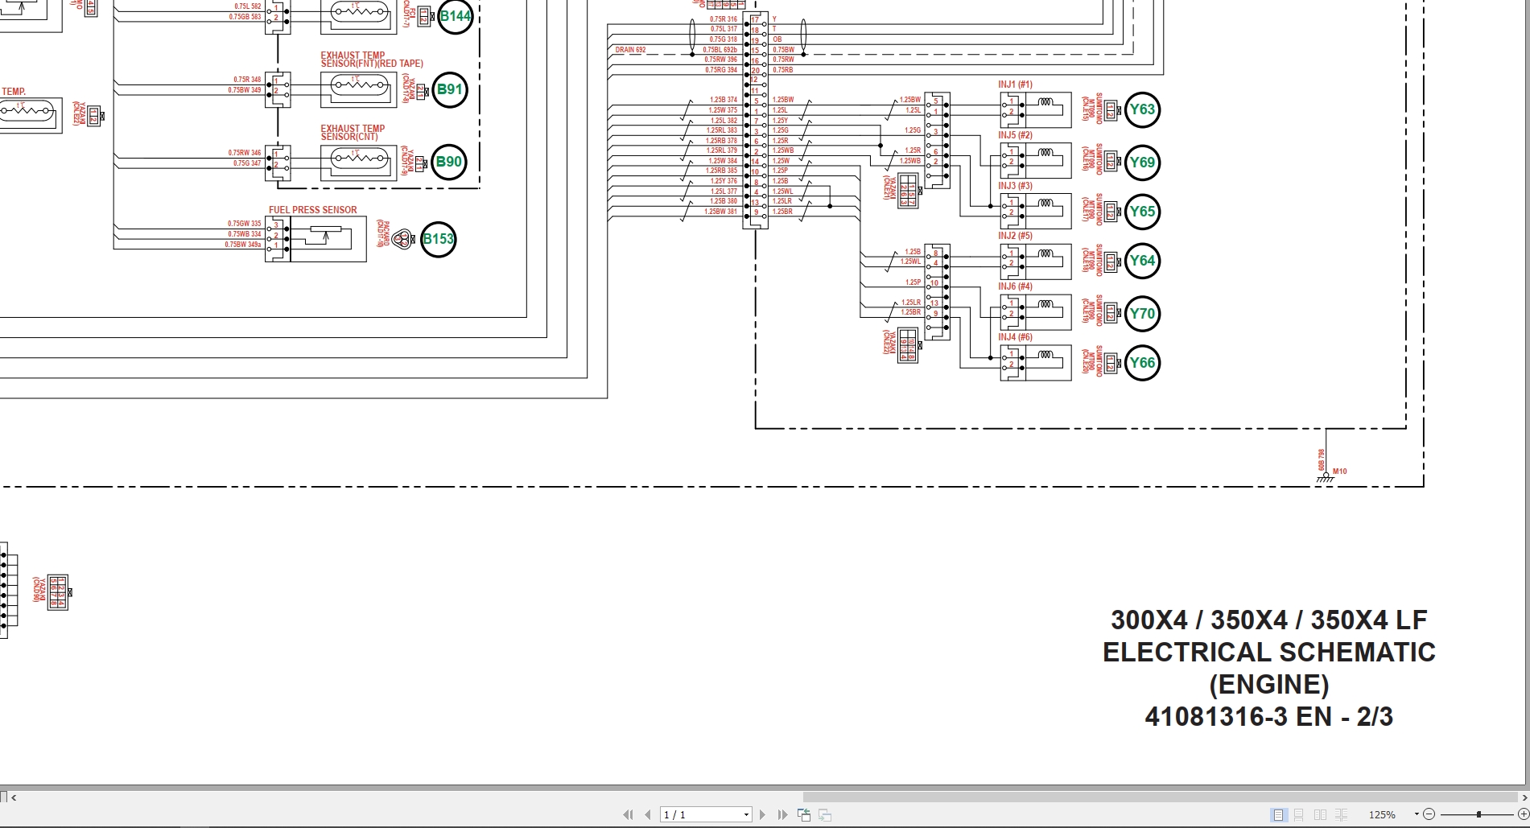Select the Previous View icon
Viewport: 1530px width, 828px height.
[804, 814]
